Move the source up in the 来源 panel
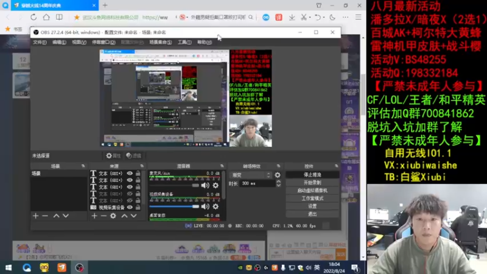This screenshot has height=274, width=487. point(124,216)
